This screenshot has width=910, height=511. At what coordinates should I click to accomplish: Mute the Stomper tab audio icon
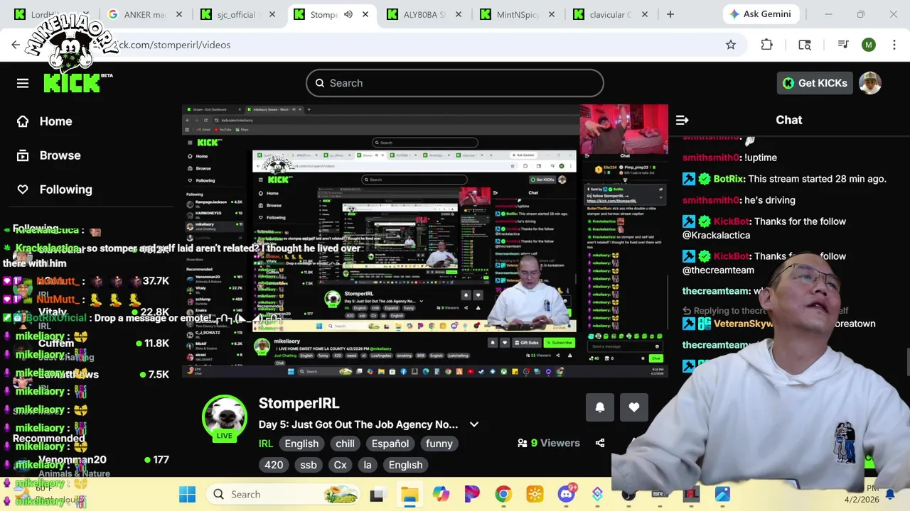click(348, 14)
